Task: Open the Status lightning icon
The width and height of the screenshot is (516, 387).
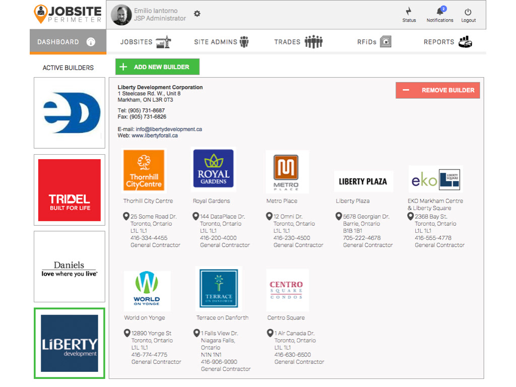Action: 409,12
